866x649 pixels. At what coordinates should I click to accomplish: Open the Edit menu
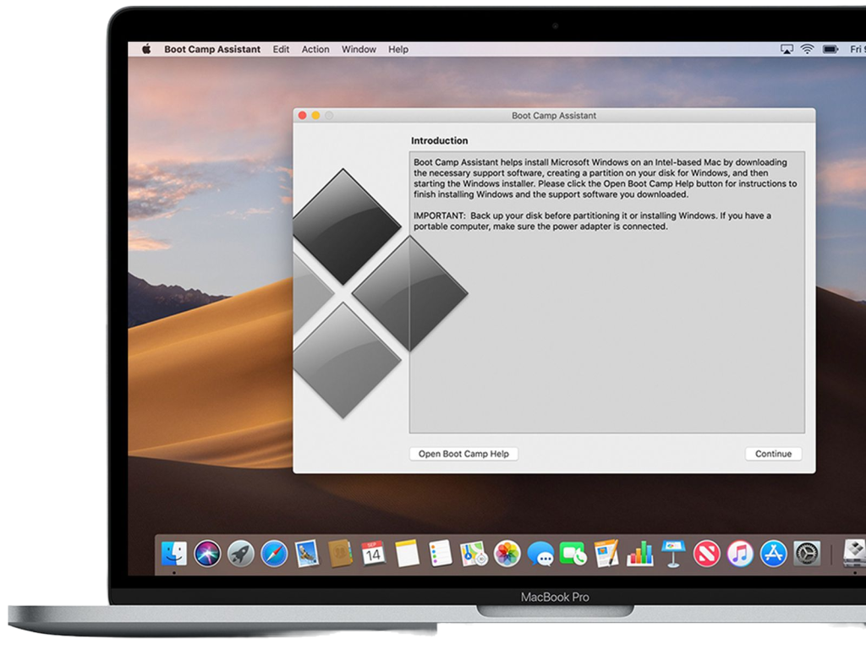281,49
